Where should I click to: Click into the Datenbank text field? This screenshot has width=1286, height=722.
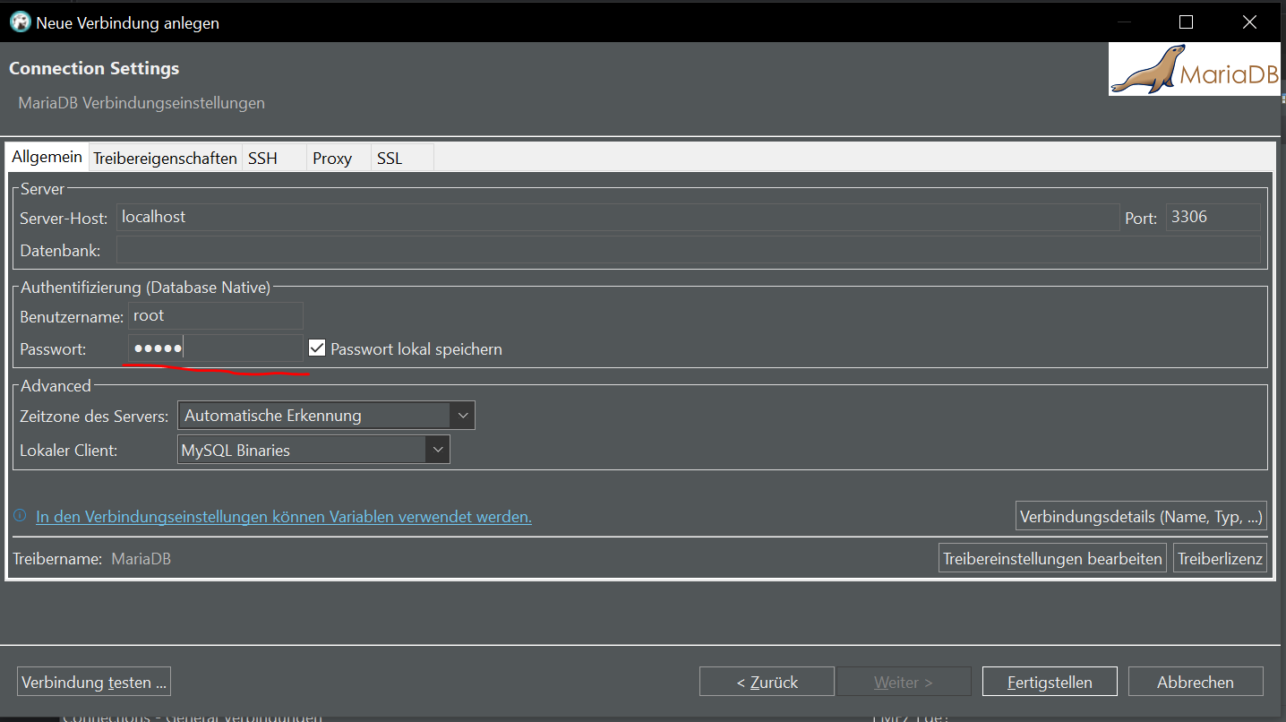tap(688, 250)
